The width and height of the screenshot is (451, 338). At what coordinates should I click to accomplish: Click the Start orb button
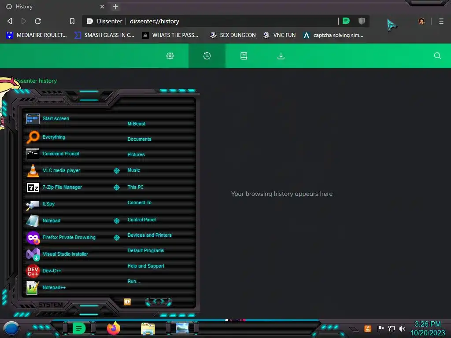pos(11,328)
